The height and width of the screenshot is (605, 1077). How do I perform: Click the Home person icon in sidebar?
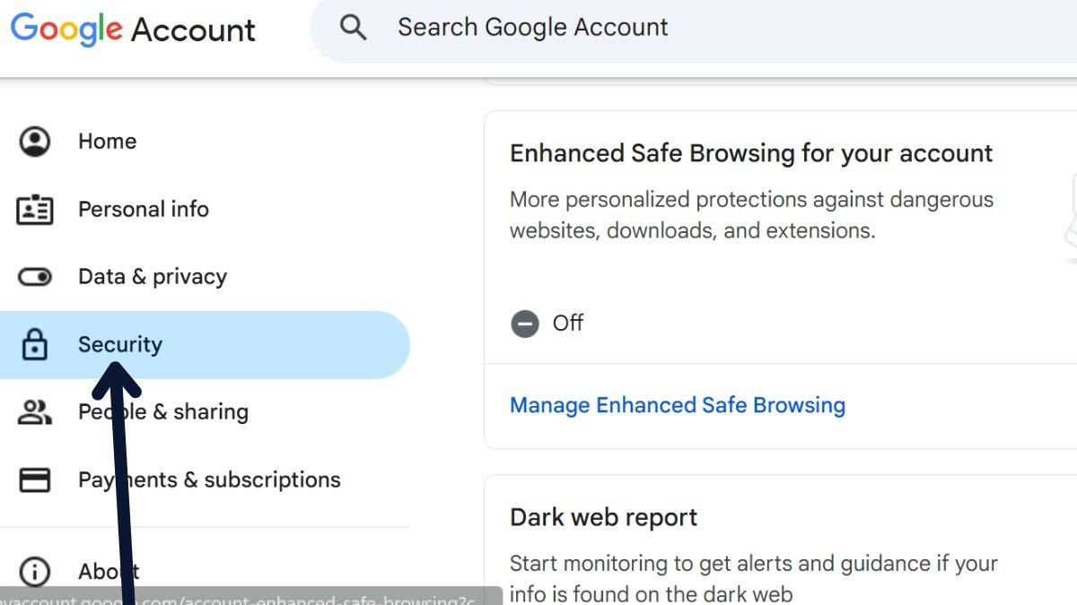coord(35,142)
